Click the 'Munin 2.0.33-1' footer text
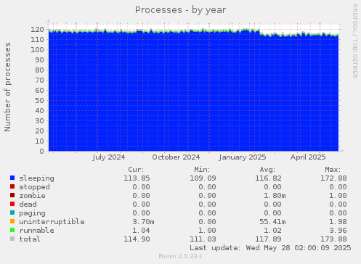The image size is (361, 264). click(180, 256)
